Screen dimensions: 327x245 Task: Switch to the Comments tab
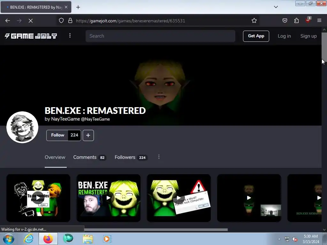(x=90, y=157)
